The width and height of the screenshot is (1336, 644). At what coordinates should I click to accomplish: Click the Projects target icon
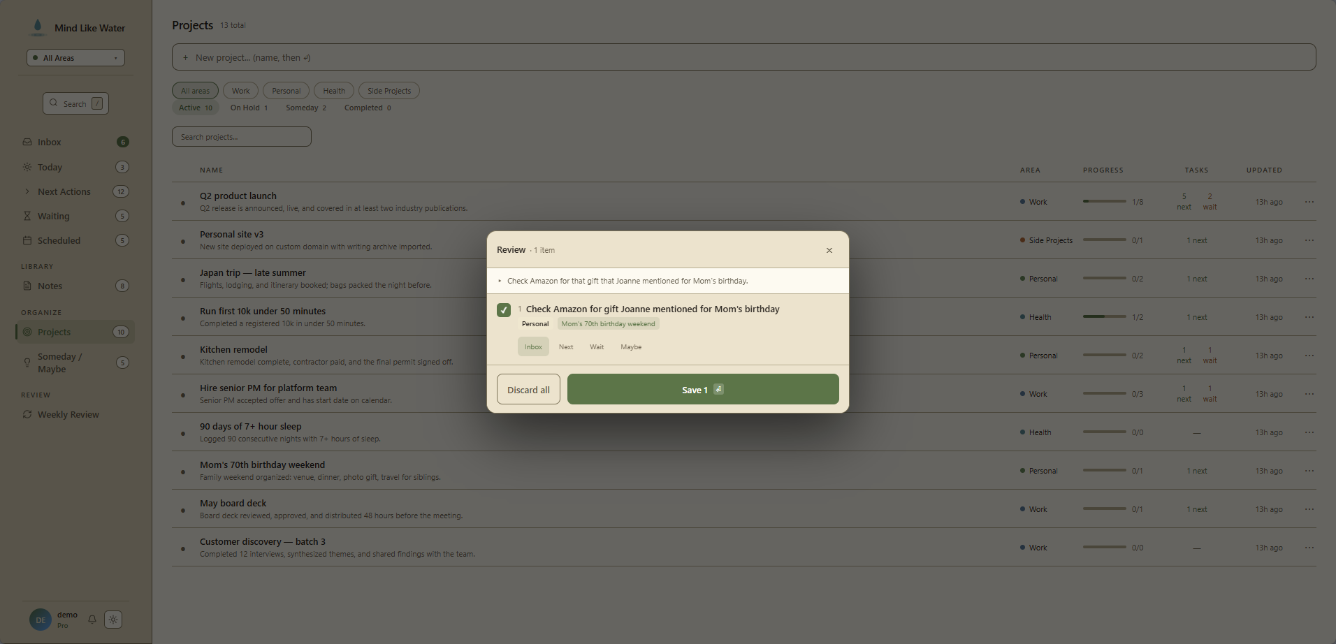tap(27, 332)
